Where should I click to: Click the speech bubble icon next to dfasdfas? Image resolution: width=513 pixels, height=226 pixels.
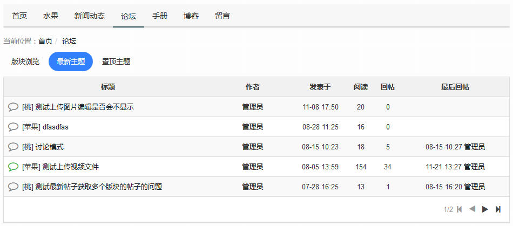tap(13, 127)
